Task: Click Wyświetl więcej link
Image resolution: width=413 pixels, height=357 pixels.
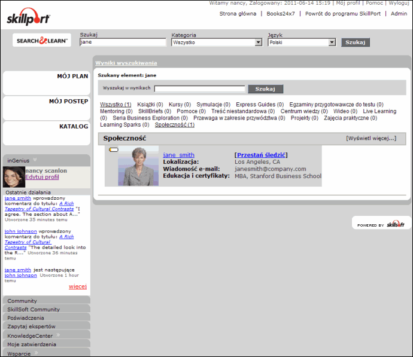Action: tap(371, 139)
